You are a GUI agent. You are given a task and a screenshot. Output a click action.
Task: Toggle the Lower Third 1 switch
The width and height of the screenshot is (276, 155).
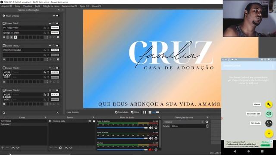[57, 23]
